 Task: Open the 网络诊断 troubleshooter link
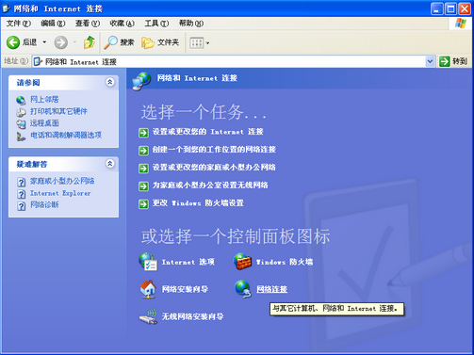pos(44,205)
